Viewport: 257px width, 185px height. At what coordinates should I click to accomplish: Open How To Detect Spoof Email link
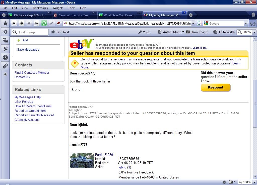[33, 106]
